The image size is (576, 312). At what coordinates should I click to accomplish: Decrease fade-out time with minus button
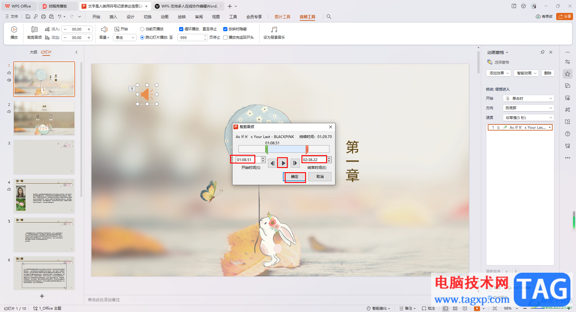pos(65,37)
